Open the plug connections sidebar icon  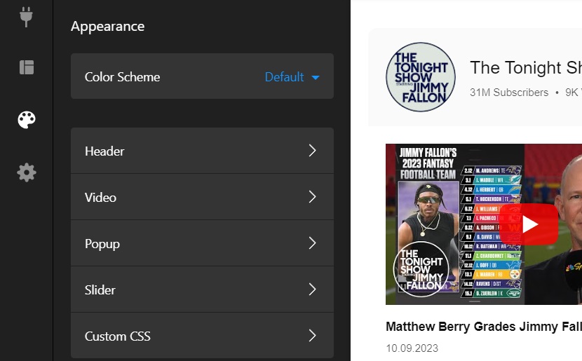27,15
